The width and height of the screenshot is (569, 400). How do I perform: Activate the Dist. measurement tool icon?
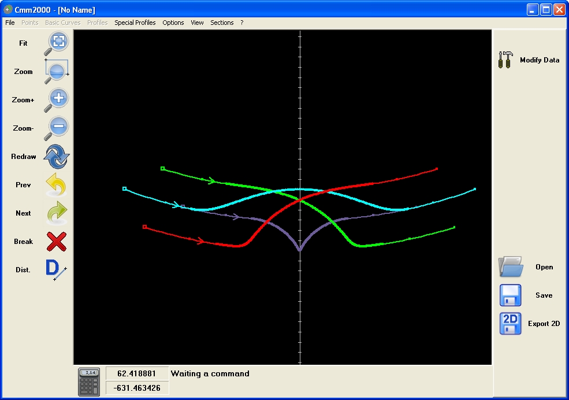56,270
